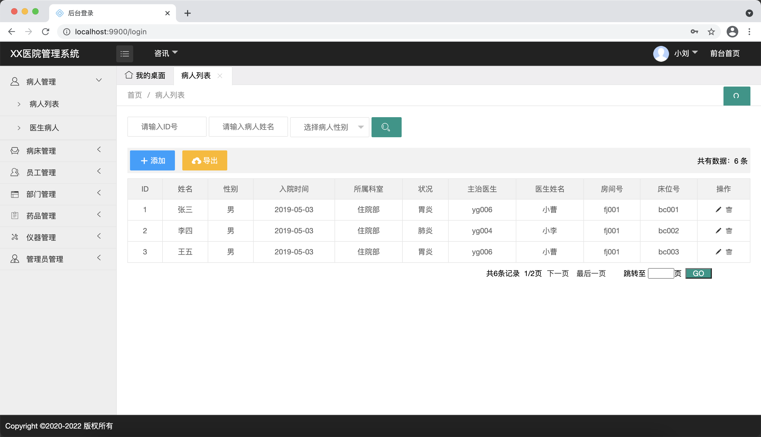Click 病人列表 in the breadcrumb
The image size is (761, 437).
(170, 95)
